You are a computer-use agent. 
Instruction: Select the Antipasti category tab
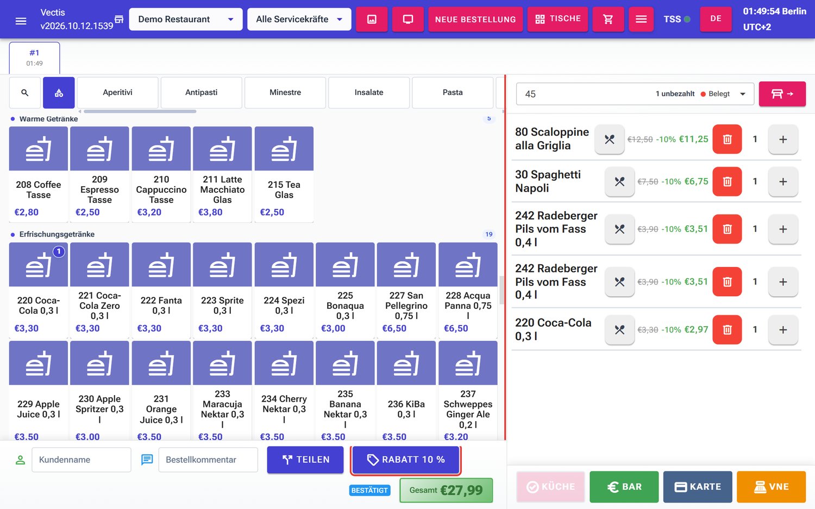tap(202, 93)
